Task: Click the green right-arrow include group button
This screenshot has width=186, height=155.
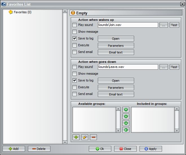Action: point(126,123)
